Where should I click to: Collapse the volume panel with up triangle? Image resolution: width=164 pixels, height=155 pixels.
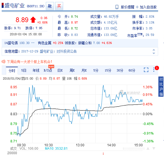tap(148, 149)
